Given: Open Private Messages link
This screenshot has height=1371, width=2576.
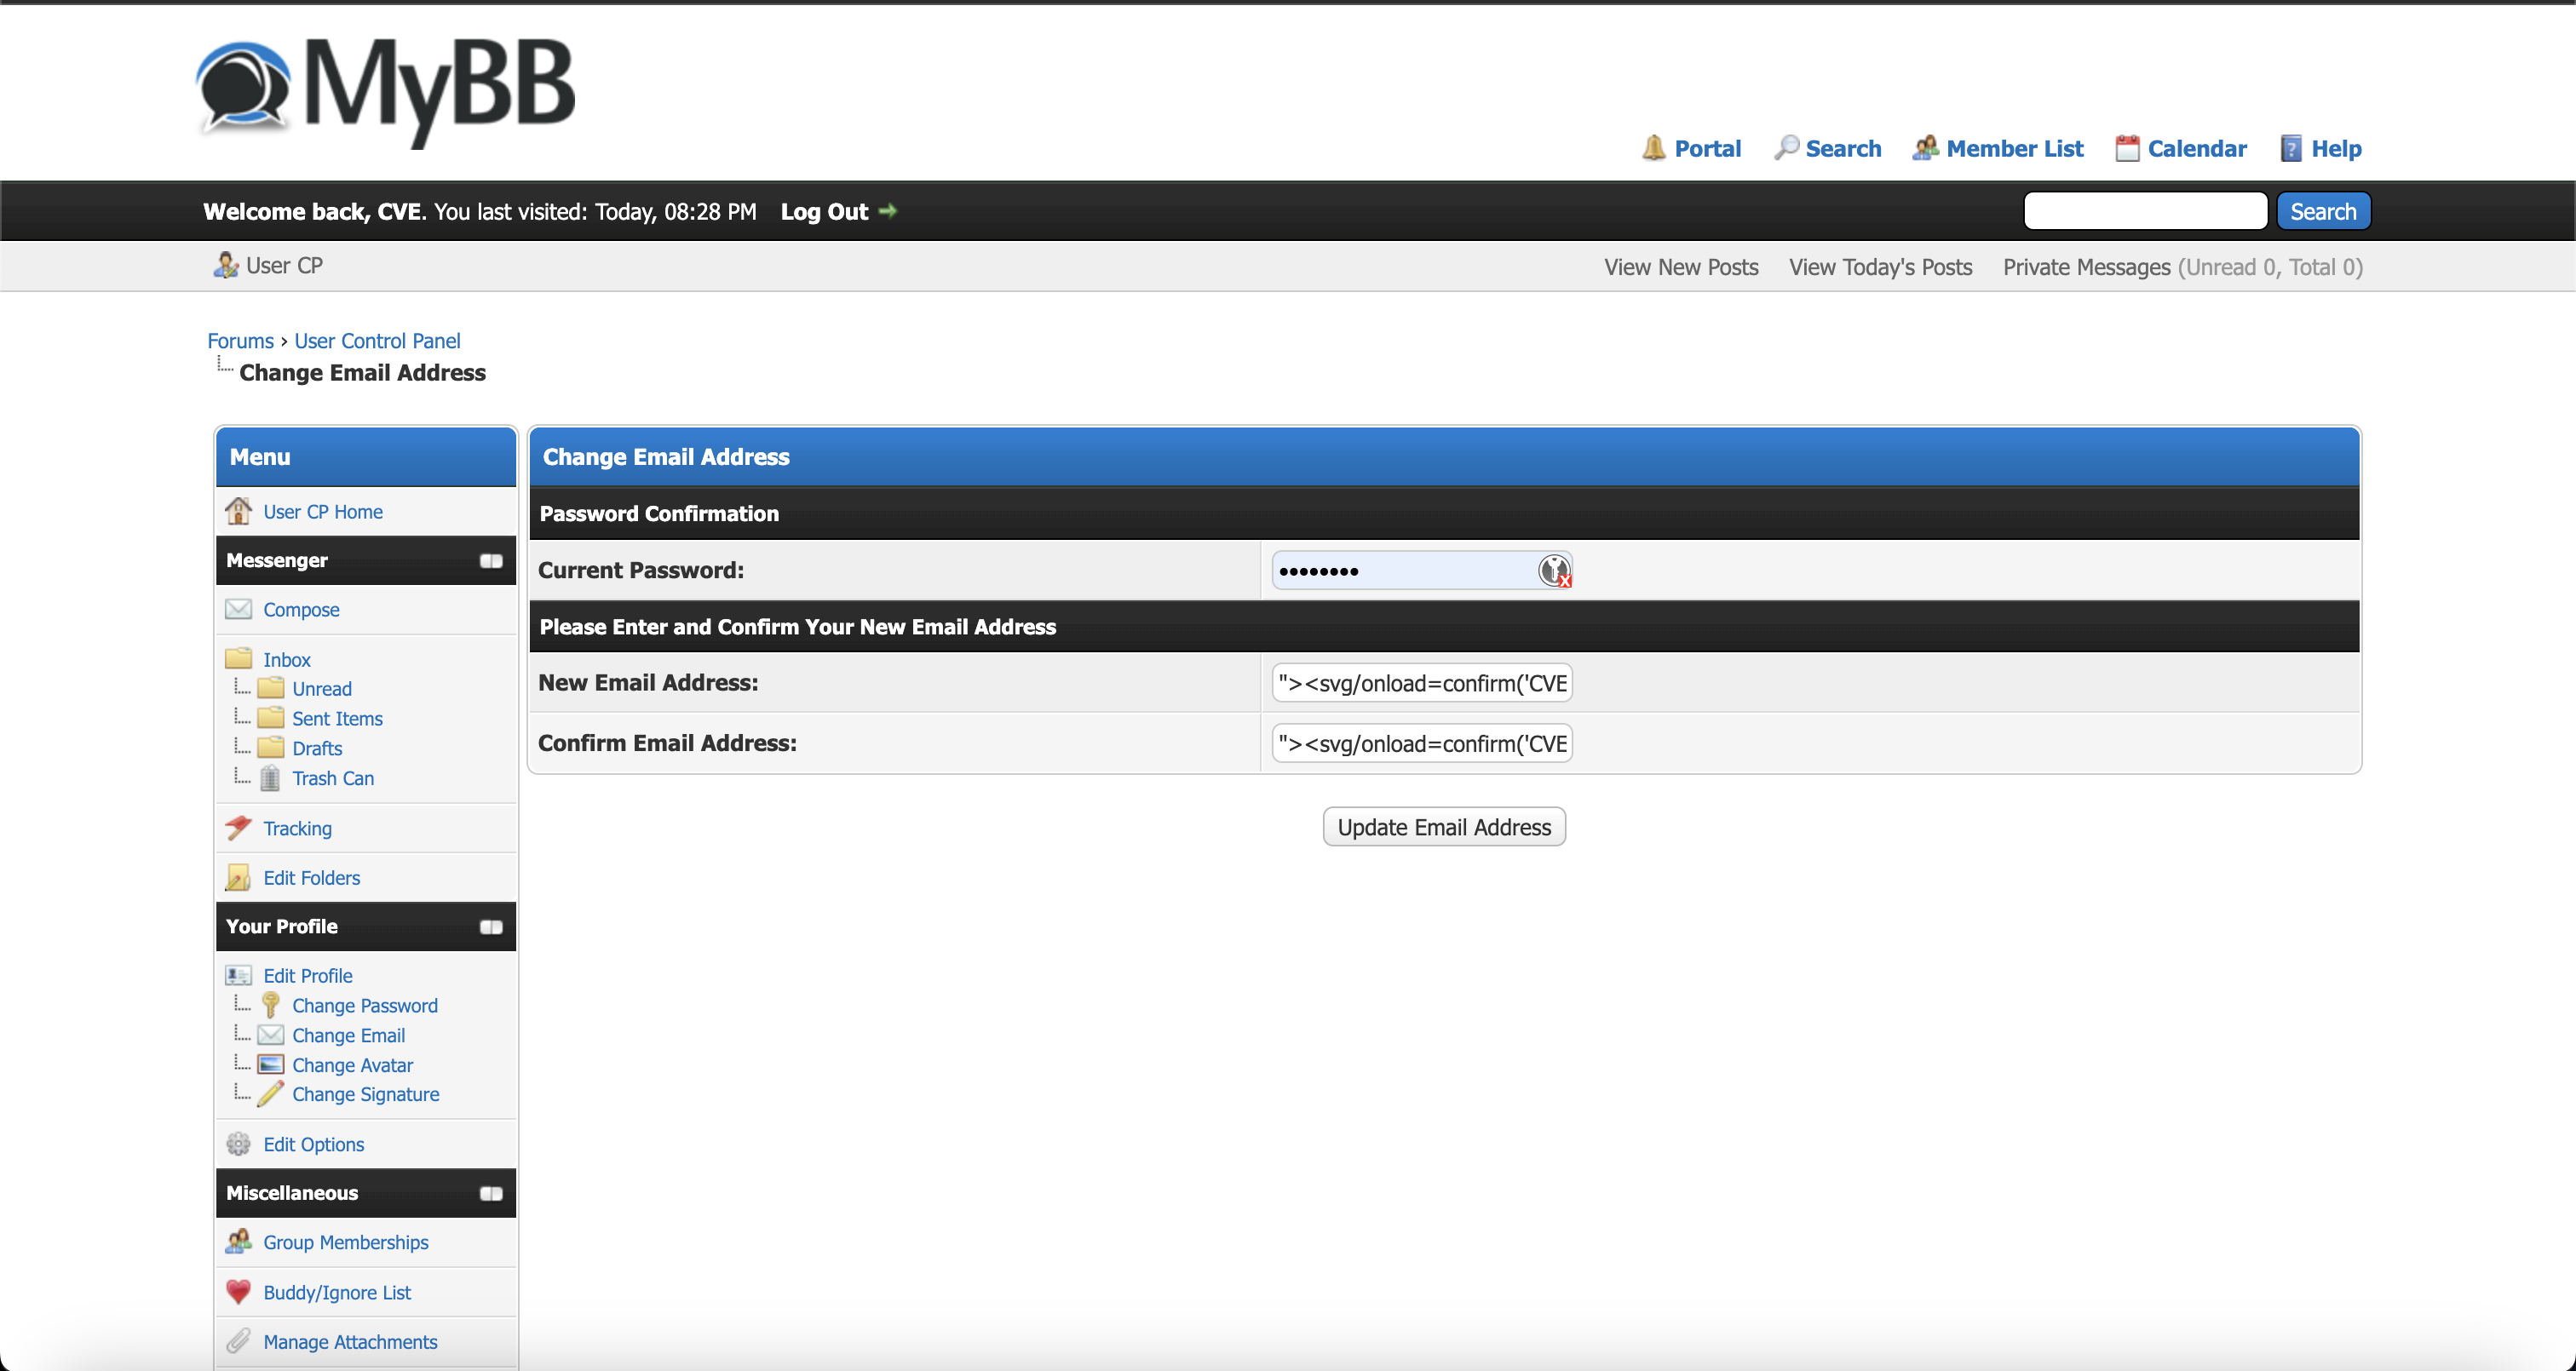Looking at the screenshot, I should (2086, 267).
